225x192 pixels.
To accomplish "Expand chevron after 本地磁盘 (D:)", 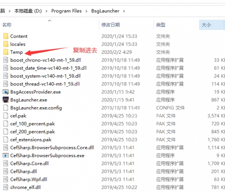I will 46,11.
